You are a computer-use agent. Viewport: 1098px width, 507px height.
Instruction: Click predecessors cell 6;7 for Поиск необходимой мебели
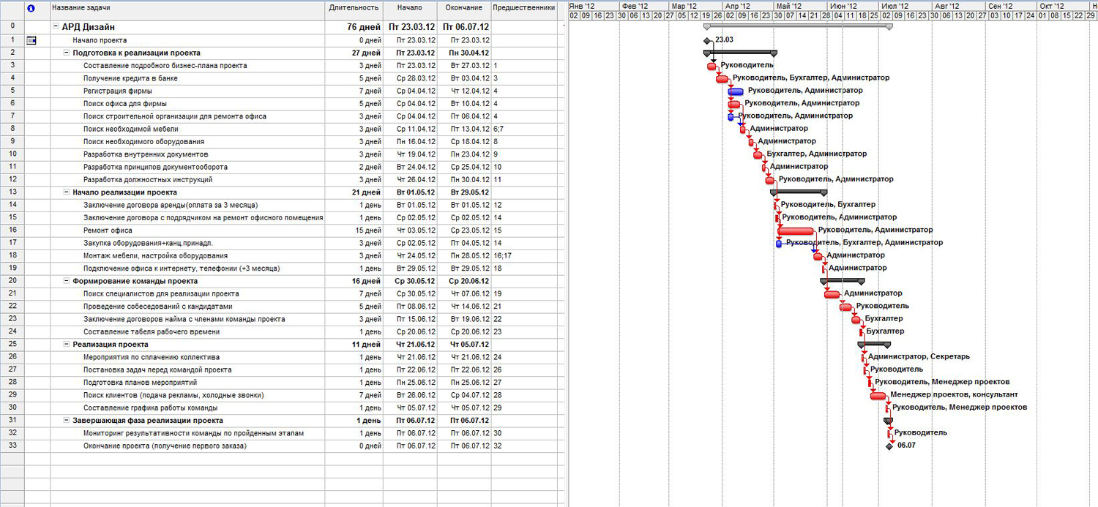click(x=524, y=129)
